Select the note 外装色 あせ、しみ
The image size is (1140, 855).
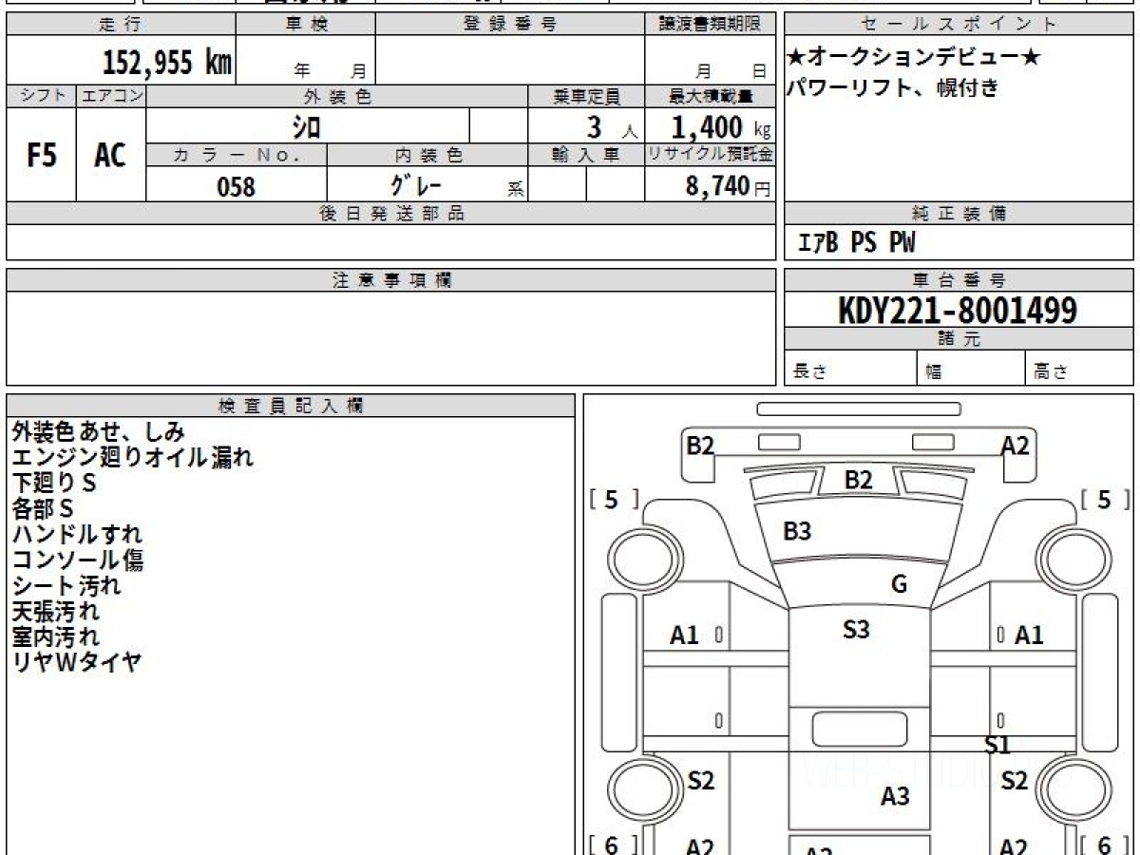pos(98,431)
